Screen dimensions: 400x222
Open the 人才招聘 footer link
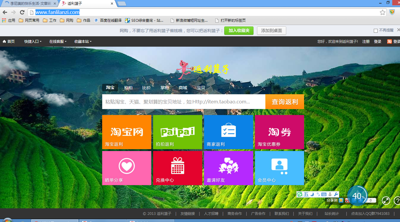click(211, 214)
